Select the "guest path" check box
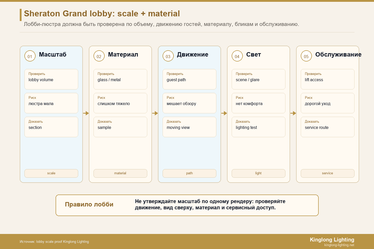Image resolution: width=374 pixels, height=249 pixels. [x=189, y=79]
